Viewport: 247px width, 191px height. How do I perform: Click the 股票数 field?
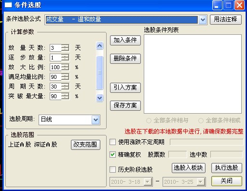point(178,155)
